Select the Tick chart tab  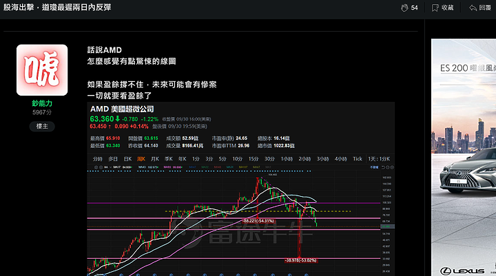358,159
